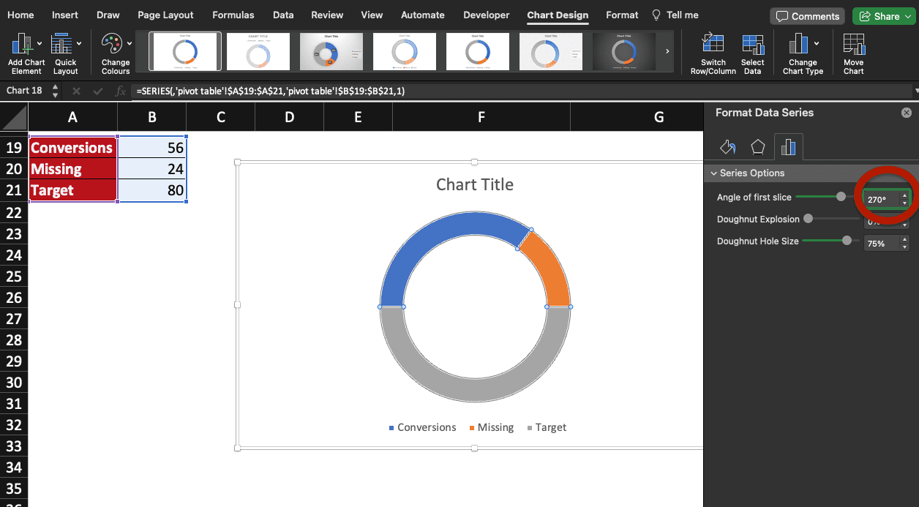Select the Effects pentagon icon
Viewport: 919px width, 507px height.
[758, 146]
